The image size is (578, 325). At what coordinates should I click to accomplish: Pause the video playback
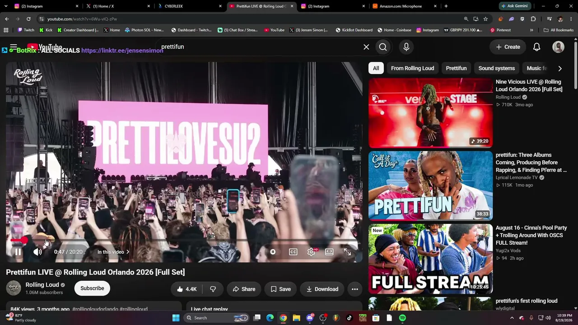point(18,252)
